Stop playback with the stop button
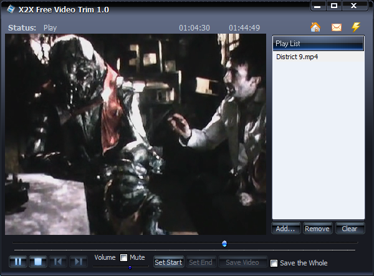The width and height of the screenshot is (374, 276). [38, 262]
